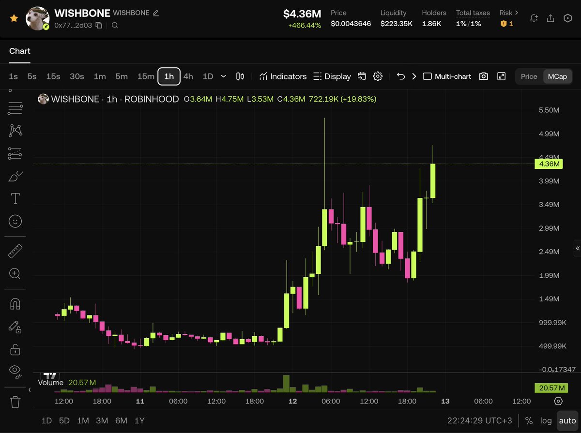Click the swap arrows icon after Display
This screenshot has width=581, height=433.
tap(362, 76)
